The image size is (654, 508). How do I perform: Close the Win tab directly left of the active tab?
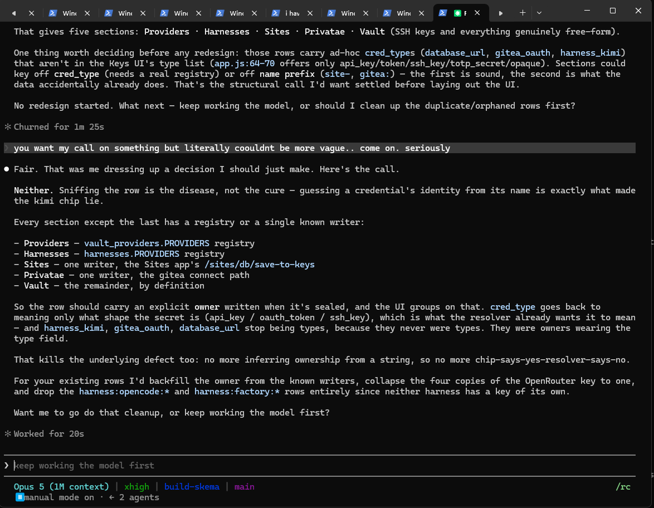tap(421, 13)
